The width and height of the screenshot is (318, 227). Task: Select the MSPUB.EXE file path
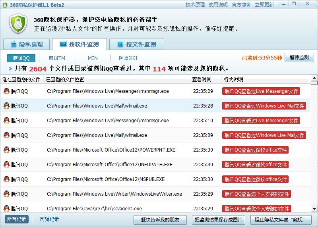[x=106, y=179]
